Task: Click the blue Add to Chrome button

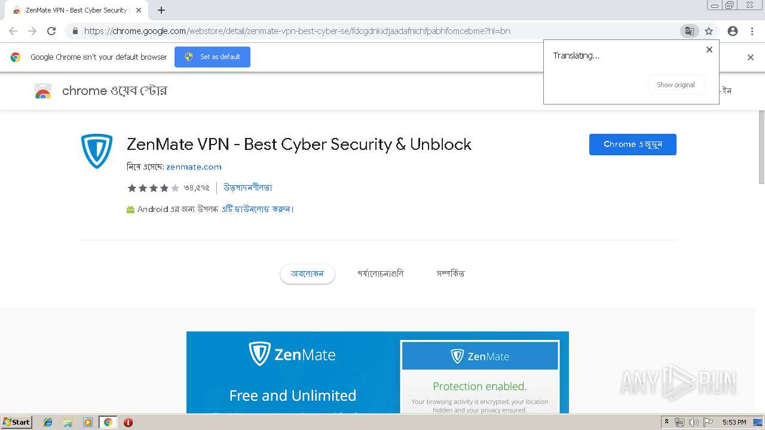Action: [x=632, y=145]
